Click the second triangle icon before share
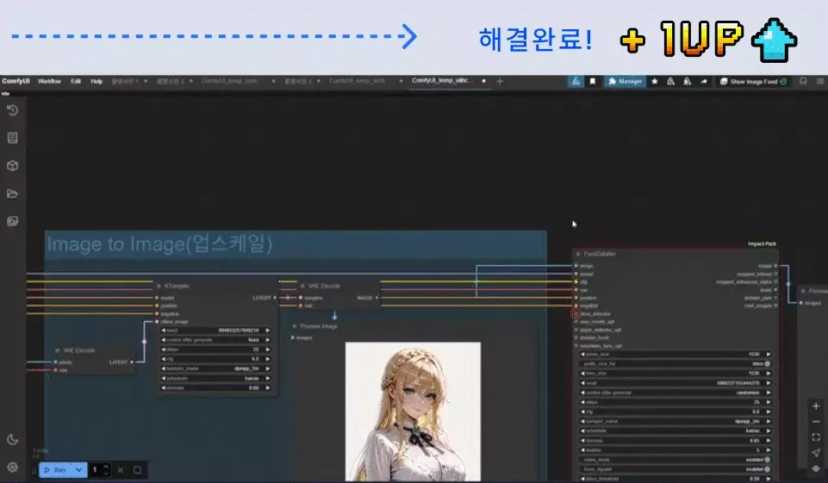Image resolution: width=828 pixels, height=483 pixels. [x=687, y=81]
